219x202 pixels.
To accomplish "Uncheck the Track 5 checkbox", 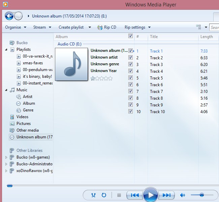I will point(130,78).
